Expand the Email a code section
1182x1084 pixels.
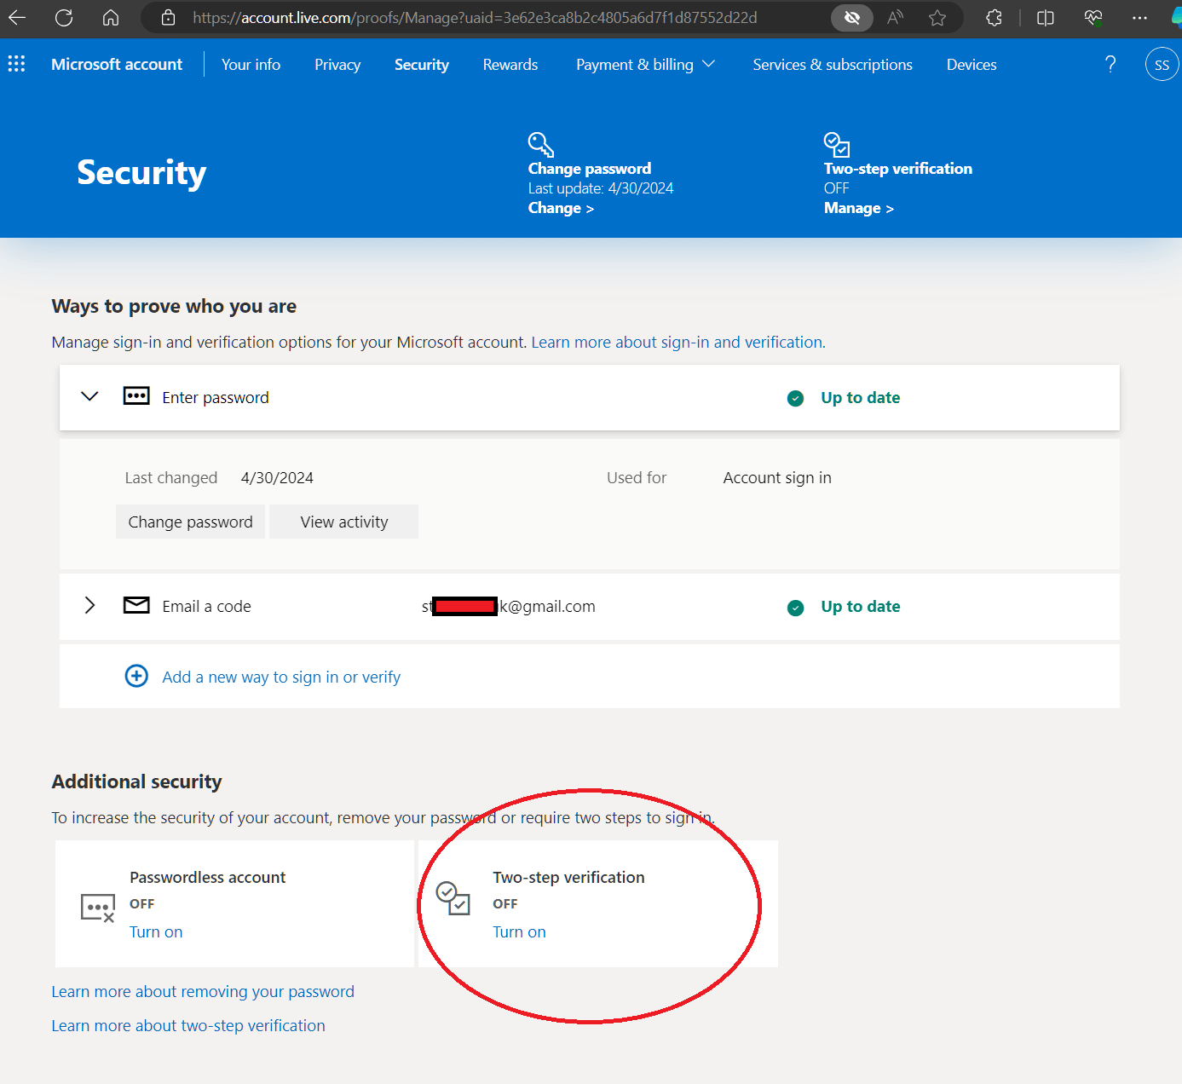click(x=89, y=605)
